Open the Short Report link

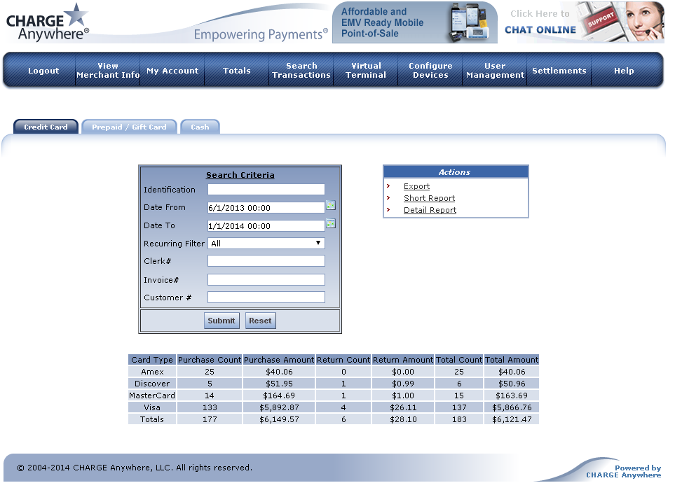coord(429,198)
